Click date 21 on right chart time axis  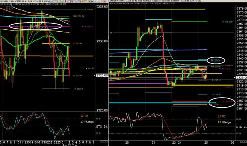point(153,142)
